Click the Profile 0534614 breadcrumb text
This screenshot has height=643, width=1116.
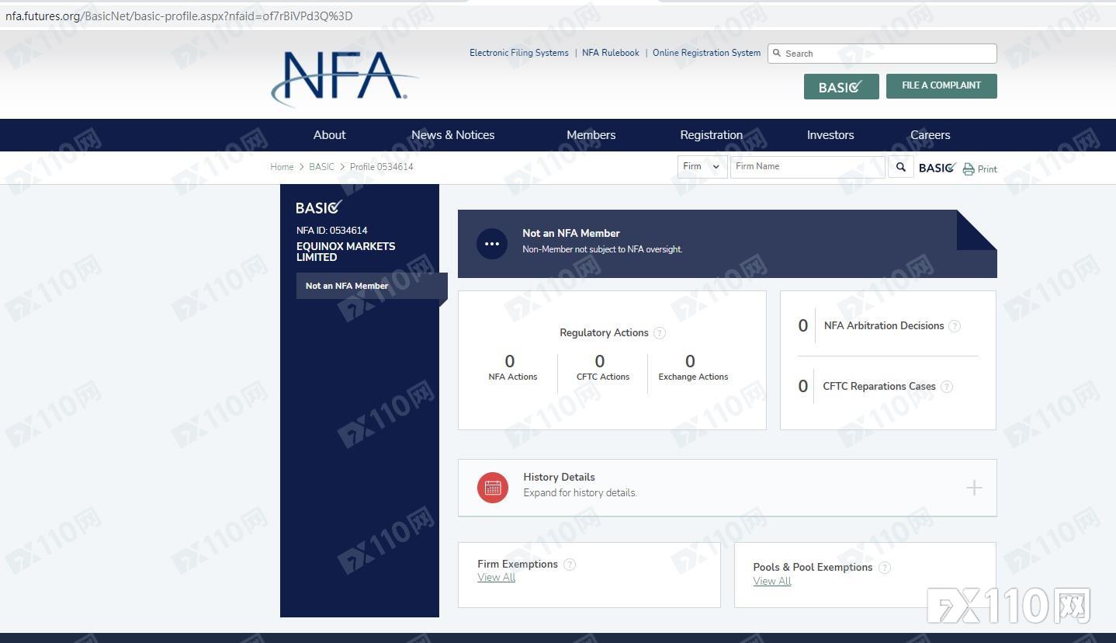[382, 167]
